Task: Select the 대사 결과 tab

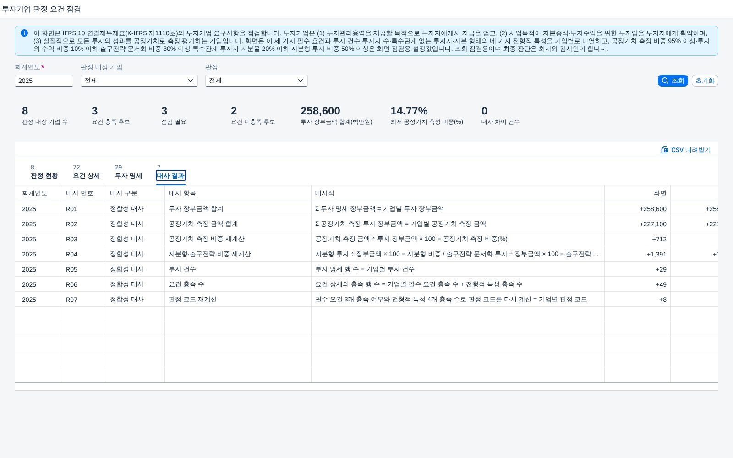Action: (171, 176)
